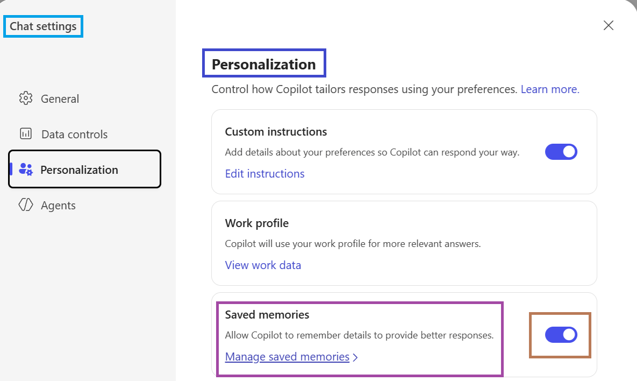Click the Edit instructions link
637x381 pixels.
coord(264,174)
